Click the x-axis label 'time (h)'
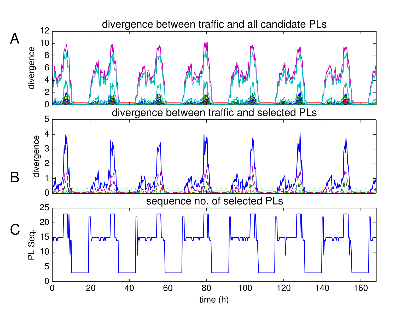Screen dimensions: 418x313 point(214,299)
